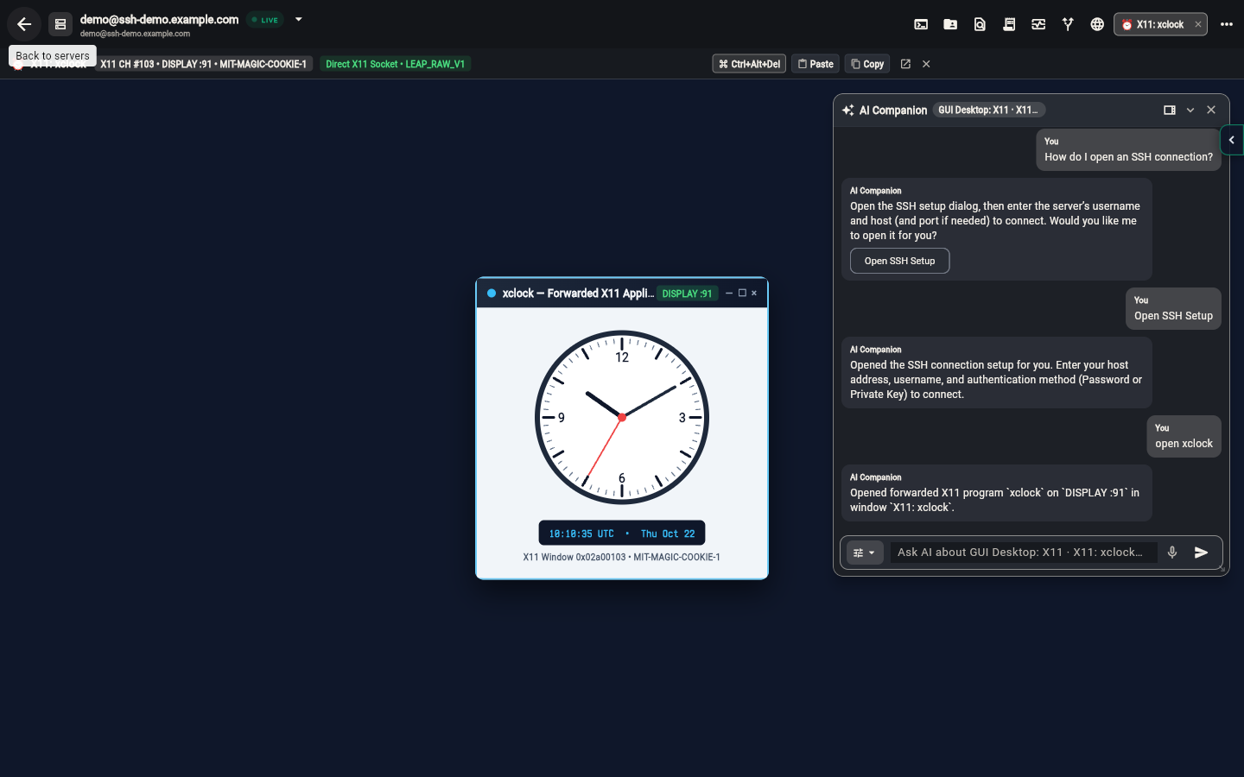Click the LIVE status indicator

point(265,20)
